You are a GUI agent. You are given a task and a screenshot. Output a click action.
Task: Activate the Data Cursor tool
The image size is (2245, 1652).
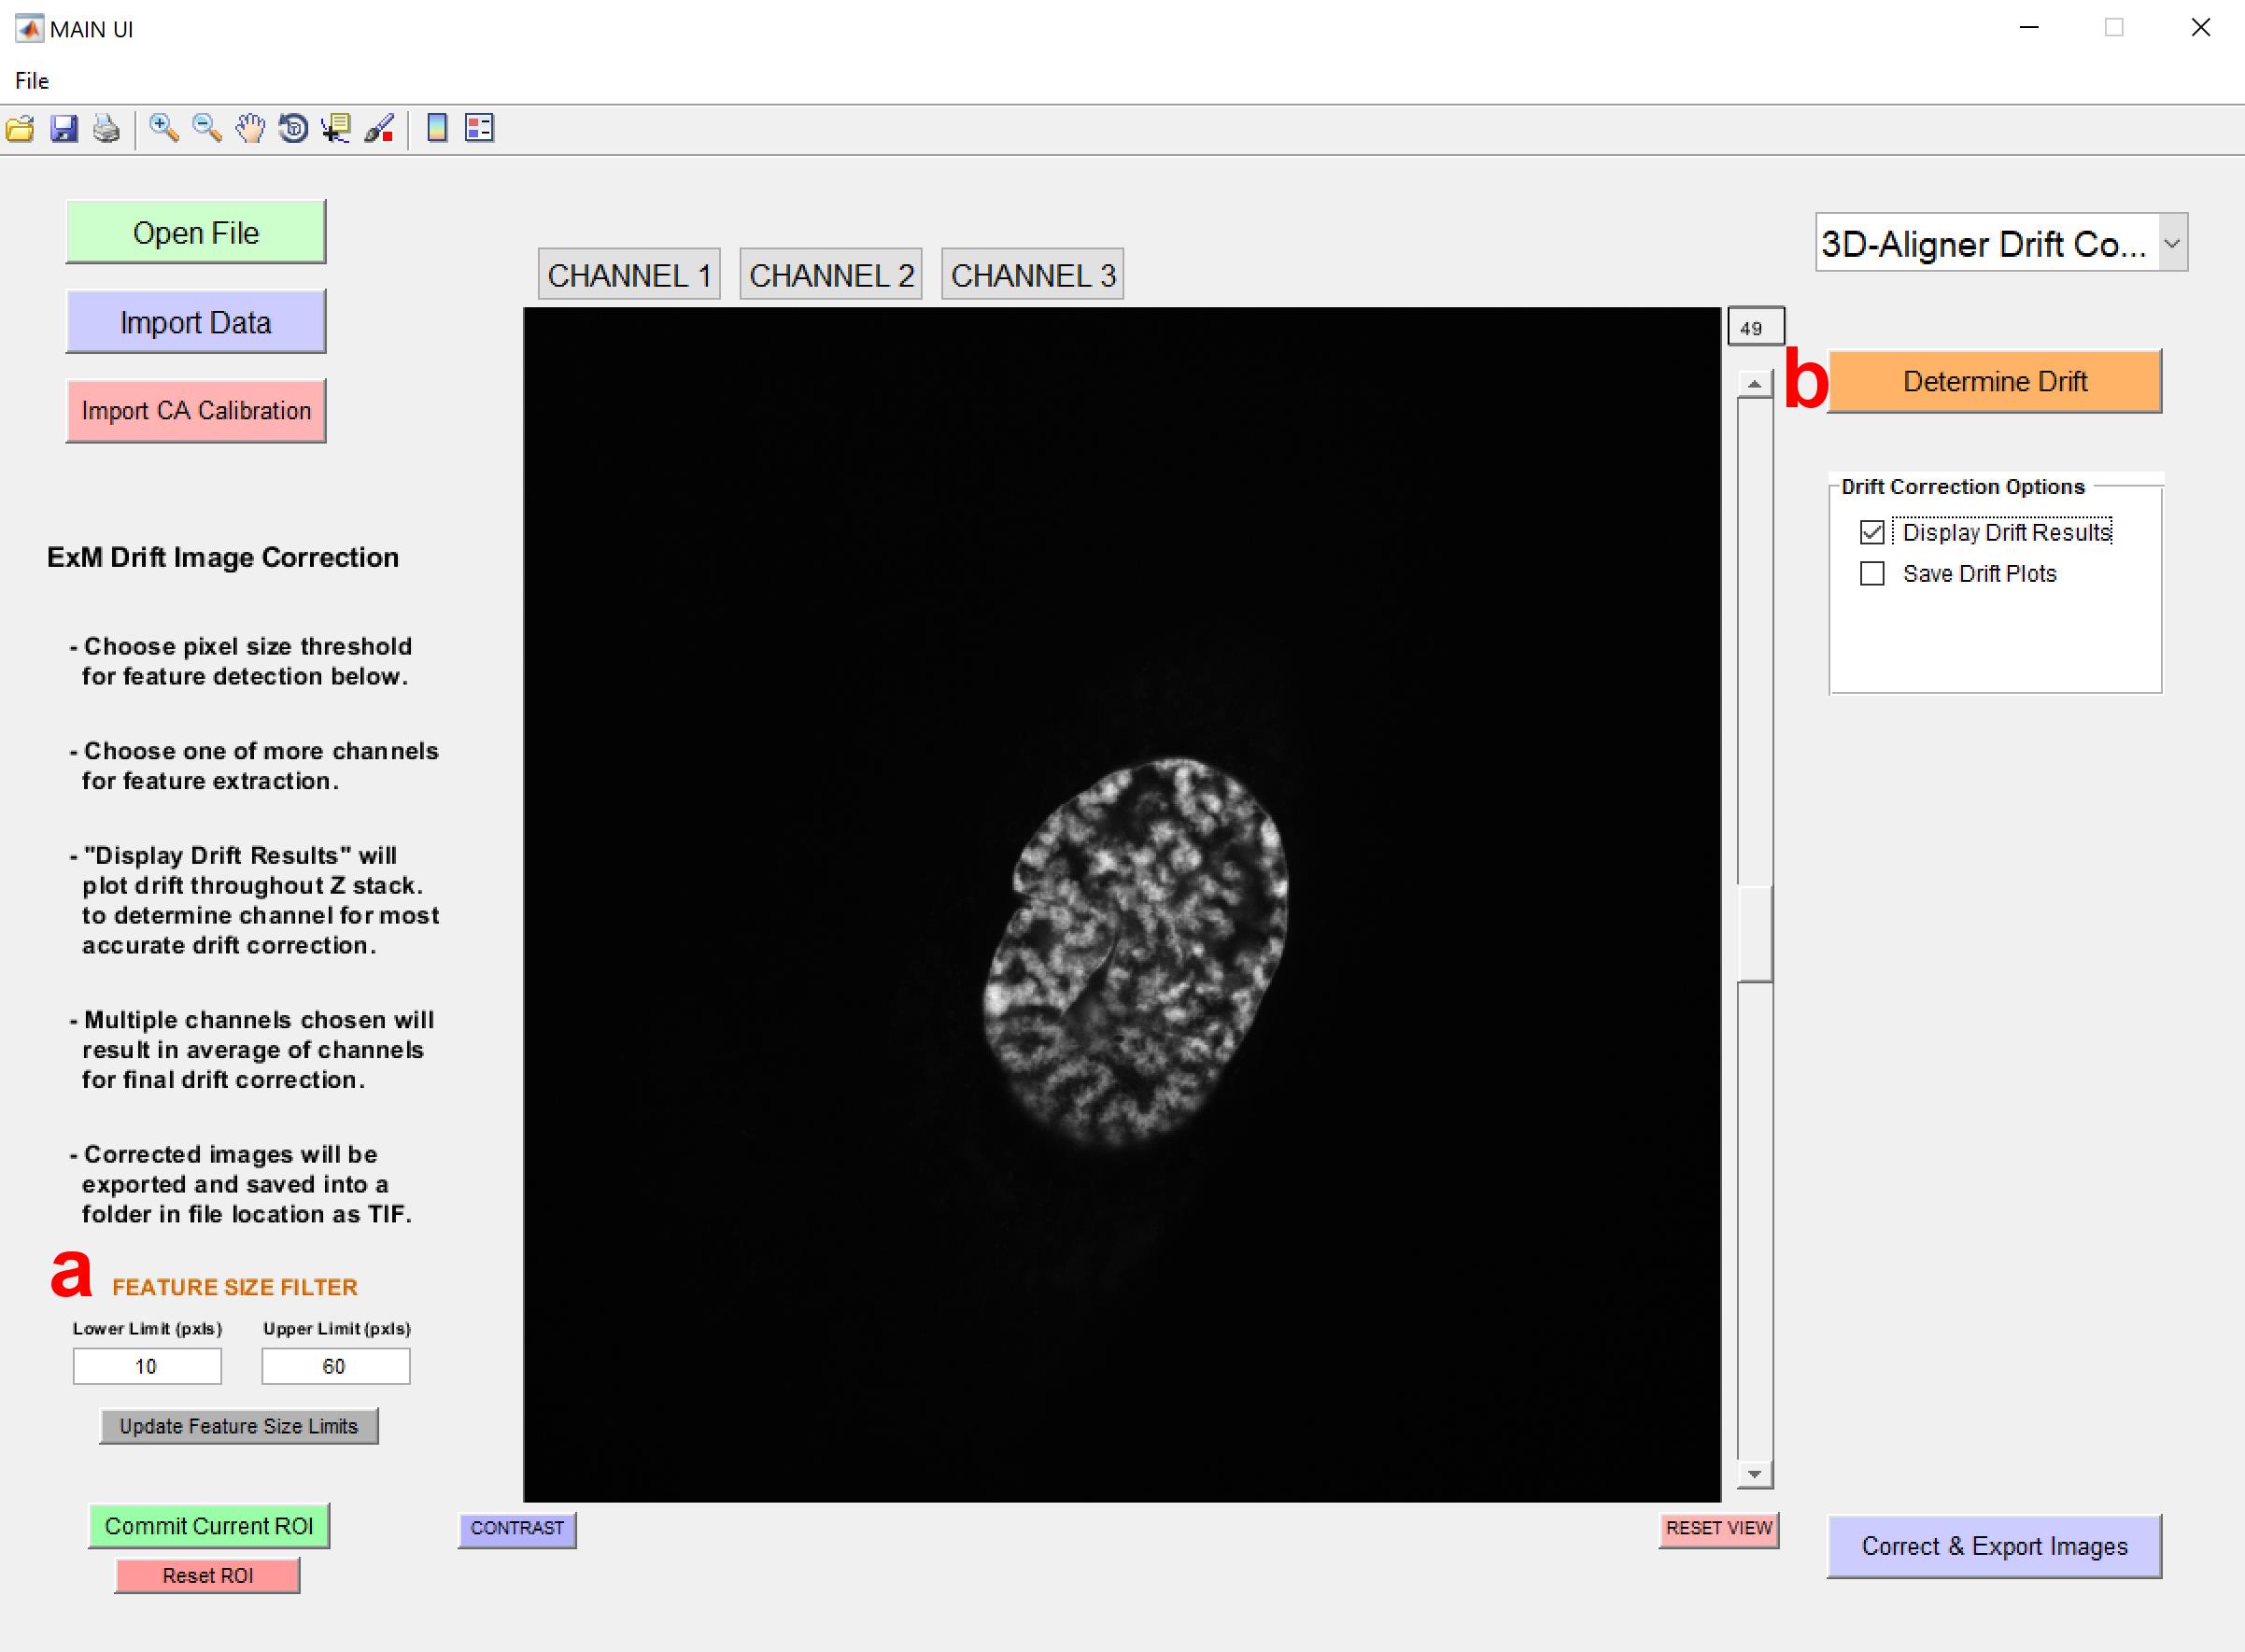(x=336, y=128)
